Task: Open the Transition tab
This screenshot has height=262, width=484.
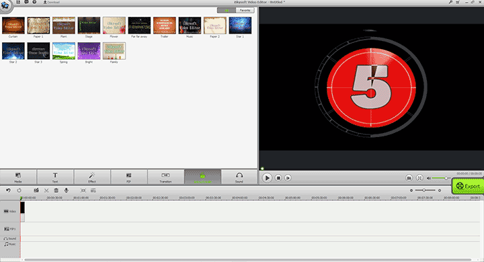Action: (x=165, y=177)
